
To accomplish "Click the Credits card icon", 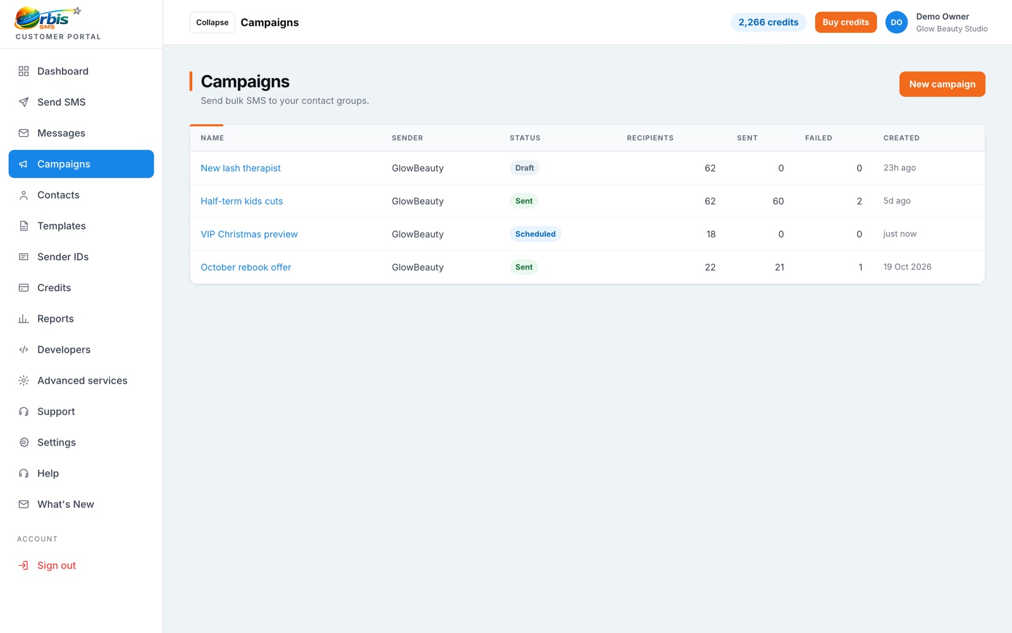I will click(23, 288).
